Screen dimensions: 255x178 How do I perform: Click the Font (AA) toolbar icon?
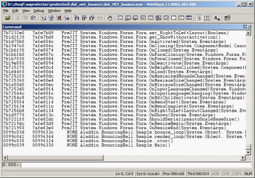[x=217, y=18]
